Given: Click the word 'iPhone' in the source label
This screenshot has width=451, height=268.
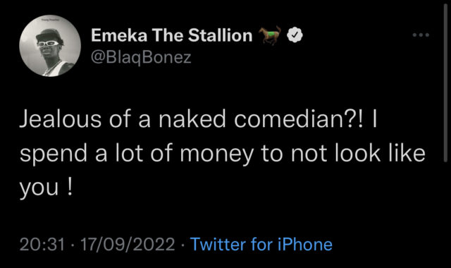Looking at the screenshot, I should click(305, 245).
